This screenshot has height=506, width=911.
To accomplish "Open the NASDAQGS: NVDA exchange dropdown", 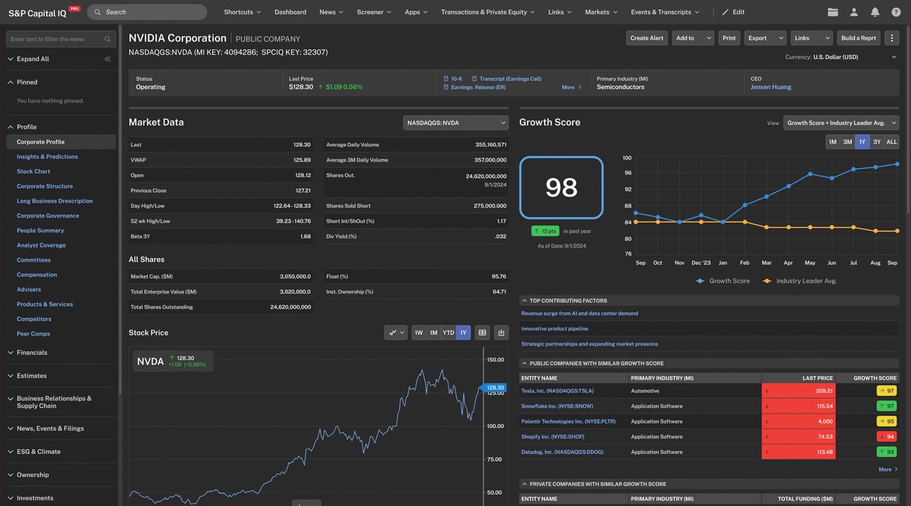I will pos(455,123).
